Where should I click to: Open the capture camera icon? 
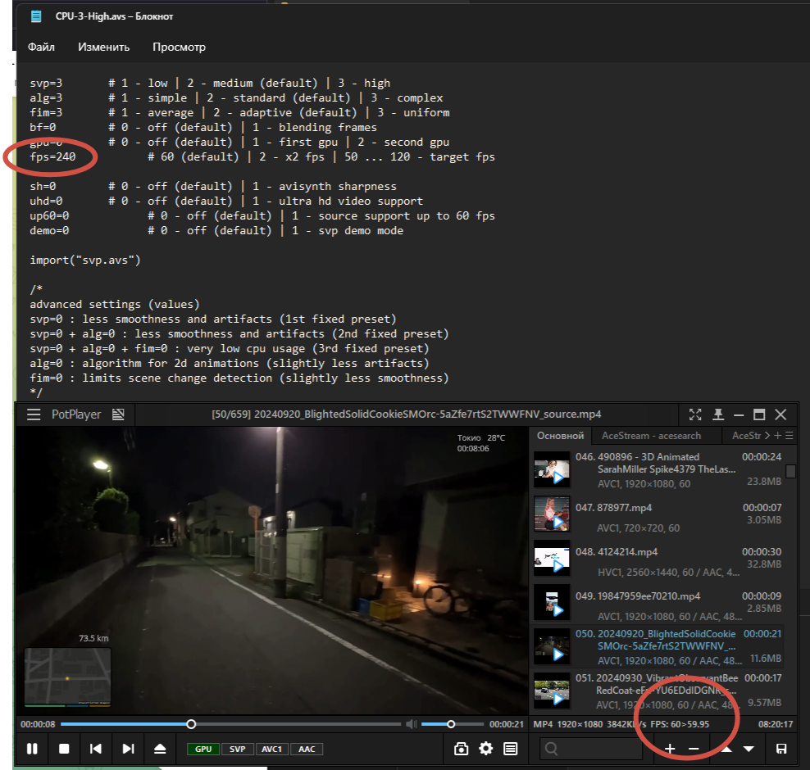tap(462, 749)
